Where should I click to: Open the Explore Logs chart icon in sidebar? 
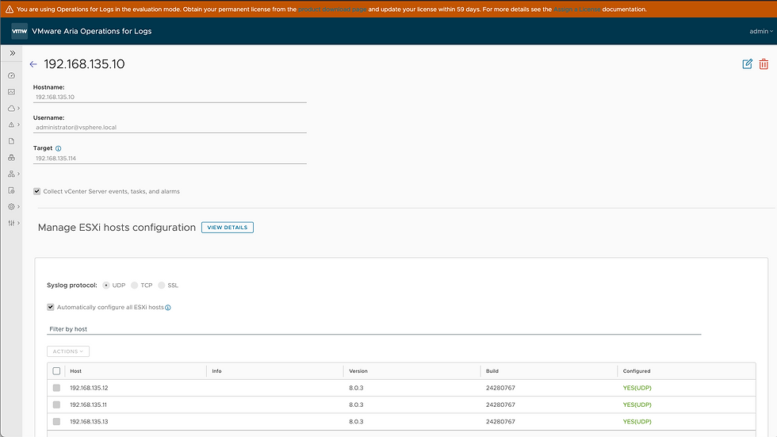[x=11, y=92]
